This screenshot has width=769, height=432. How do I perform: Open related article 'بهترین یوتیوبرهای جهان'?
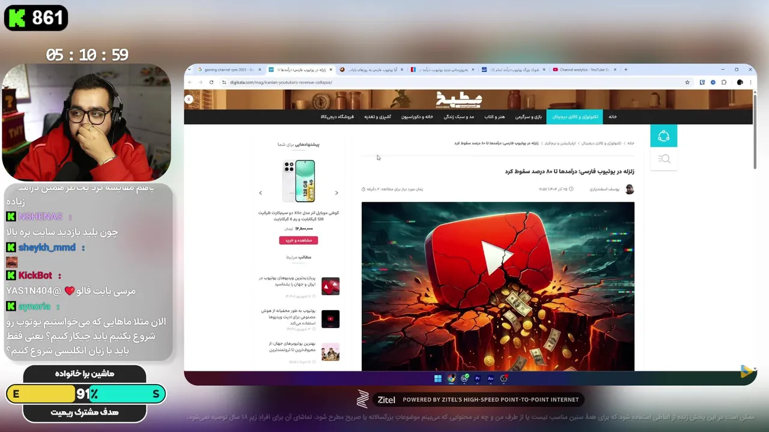[291, 347]
